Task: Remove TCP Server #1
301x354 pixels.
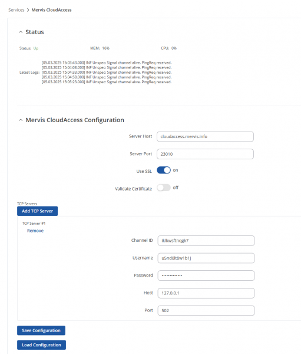Action: coord(35,231)
